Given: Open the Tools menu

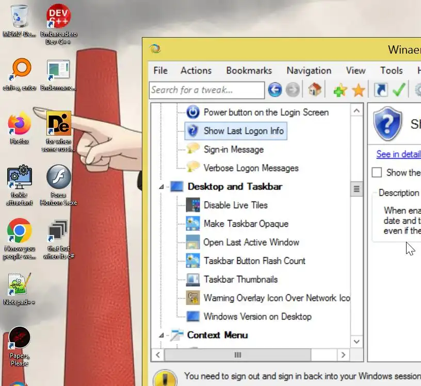Looking at the screenshot, I should click(x=392, y=71).
